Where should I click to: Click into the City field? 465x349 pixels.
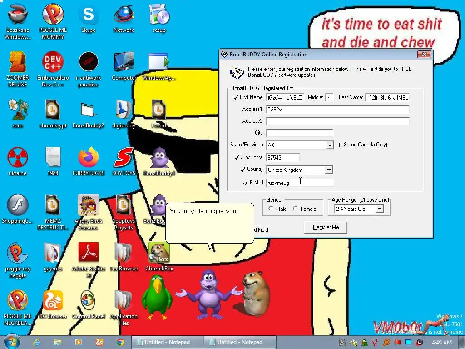[300, 133]
